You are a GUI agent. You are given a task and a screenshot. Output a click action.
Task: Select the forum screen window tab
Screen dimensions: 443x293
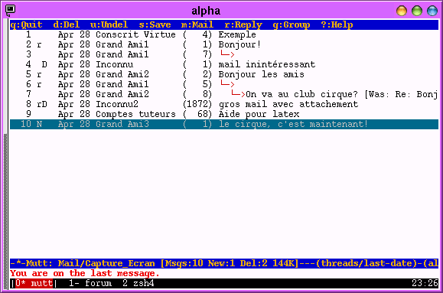(90, 283)
